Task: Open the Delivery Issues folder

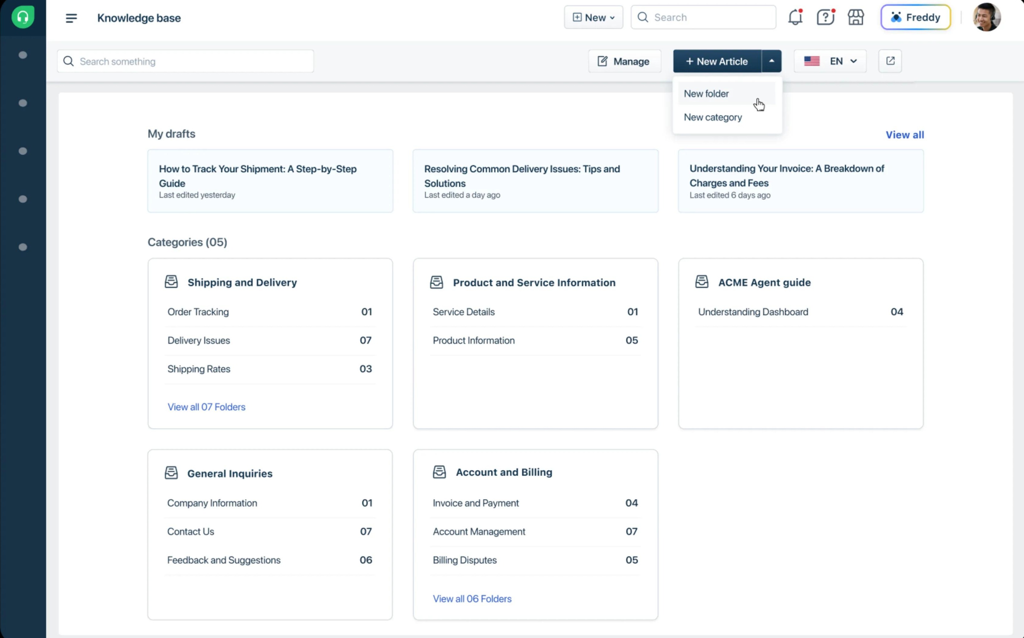Action: pos(269,341)
